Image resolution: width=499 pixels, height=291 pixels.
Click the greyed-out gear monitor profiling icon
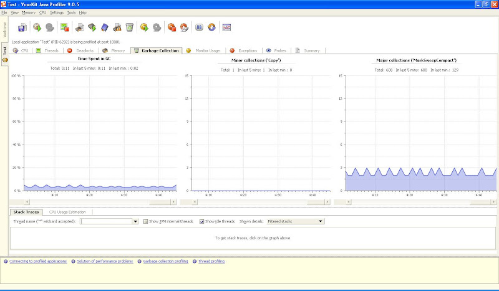coord(157,27)
